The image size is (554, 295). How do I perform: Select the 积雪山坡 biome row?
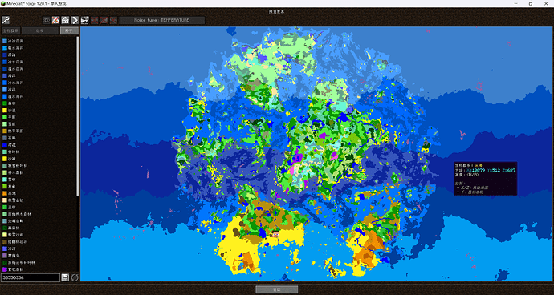pyautogui.click(x=39, y=200)
